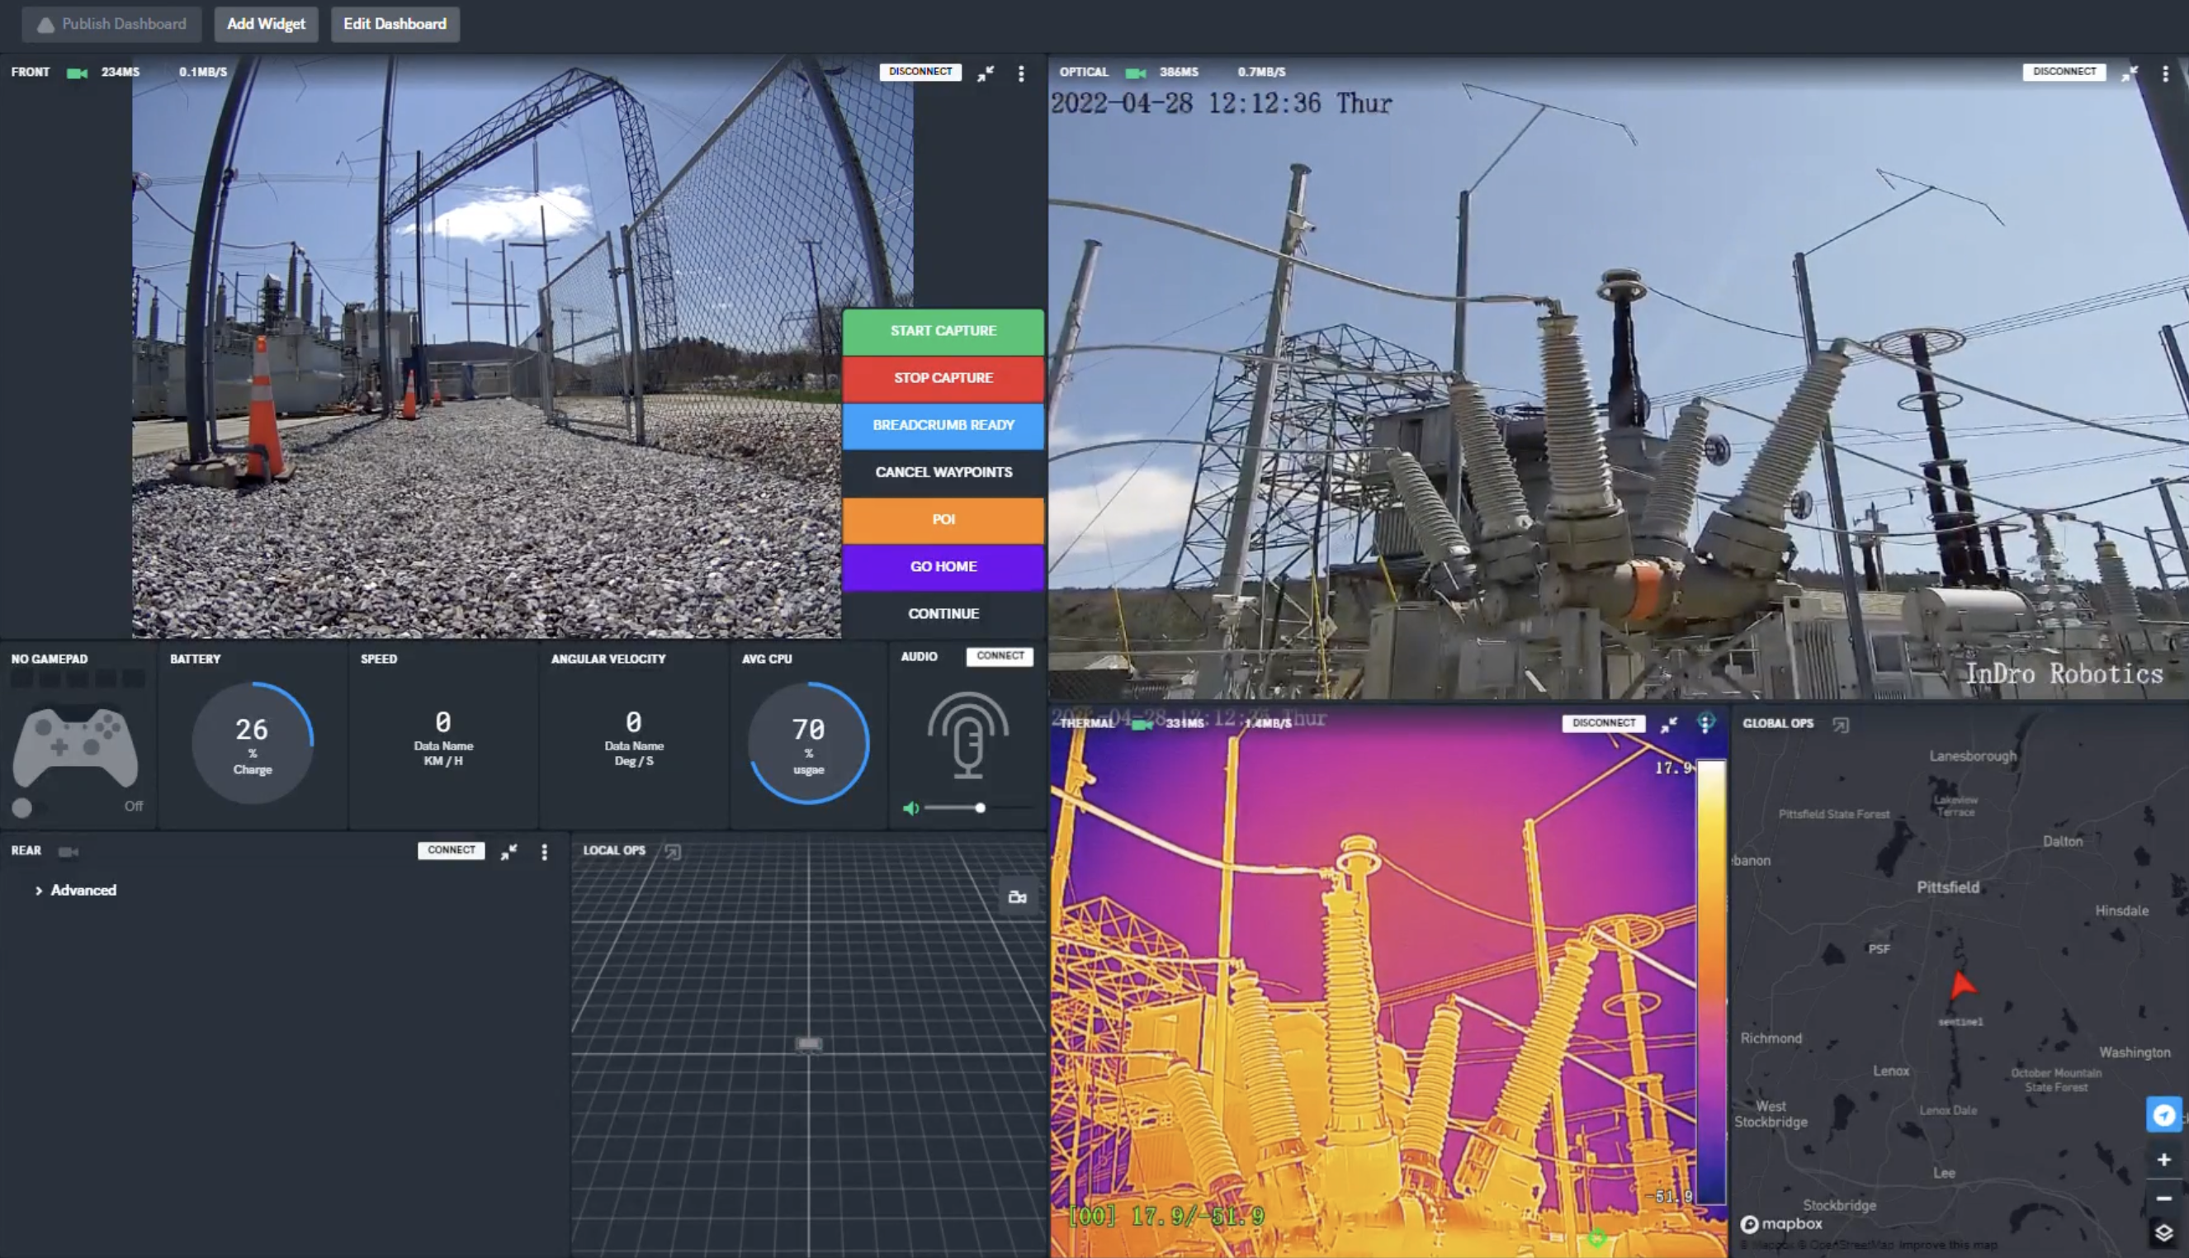
Task: Click the audio volume slider handle
Action: tap(980, 808)
